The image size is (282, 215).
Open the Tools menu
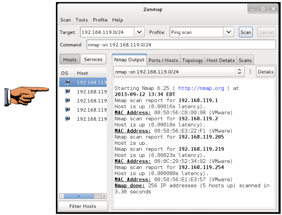82,20
